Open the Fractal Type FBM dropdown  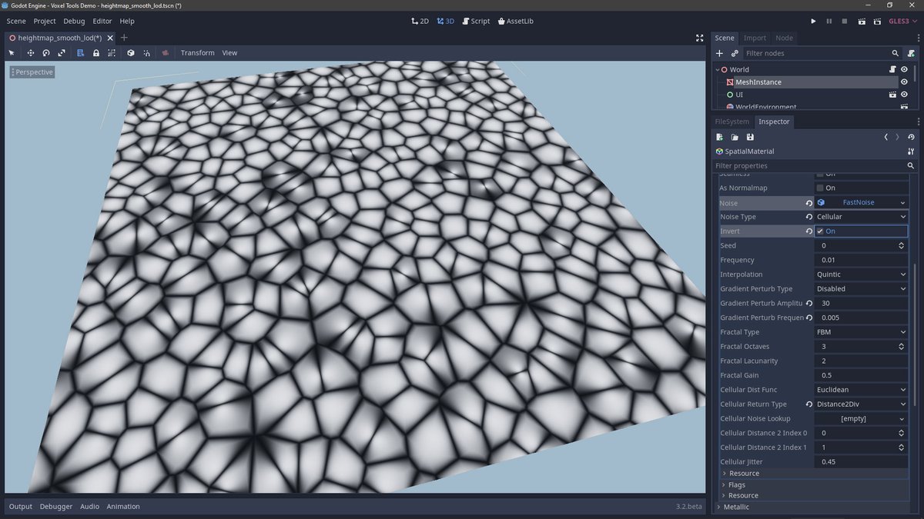[x=862, y=332]
